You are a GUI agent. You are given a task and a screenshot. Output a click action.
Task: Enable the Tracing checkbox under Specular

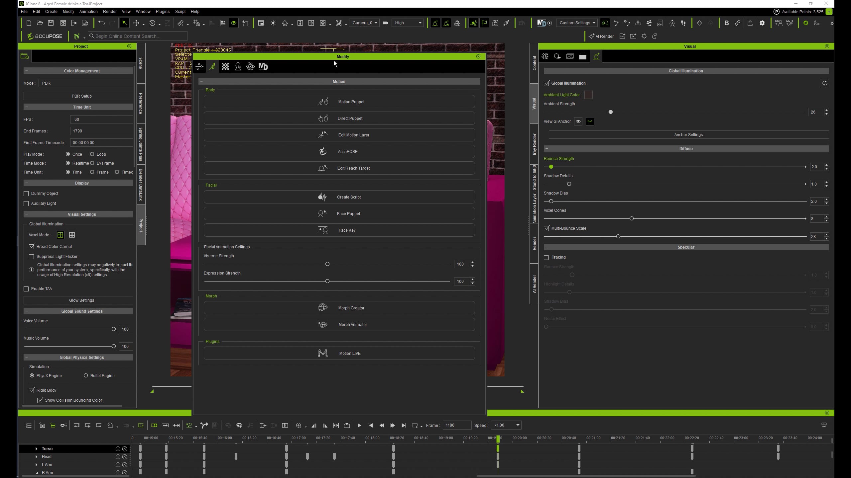(546, 257)
